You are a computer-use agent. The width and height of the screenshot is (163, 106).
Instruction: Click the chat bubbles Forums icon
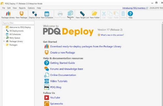pyautogui.click(x=47, y=69)
